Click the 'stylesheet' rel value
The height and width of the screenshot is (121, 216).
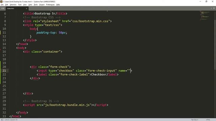click(x=50, y=21)
